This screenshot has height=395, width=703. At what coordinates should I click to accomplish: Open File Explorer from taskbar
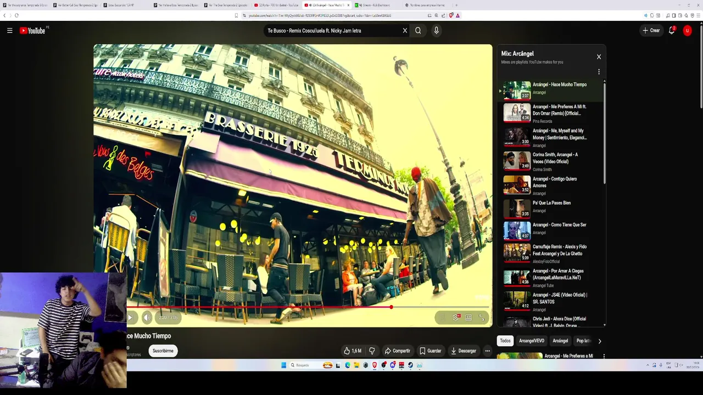point(356,365)
